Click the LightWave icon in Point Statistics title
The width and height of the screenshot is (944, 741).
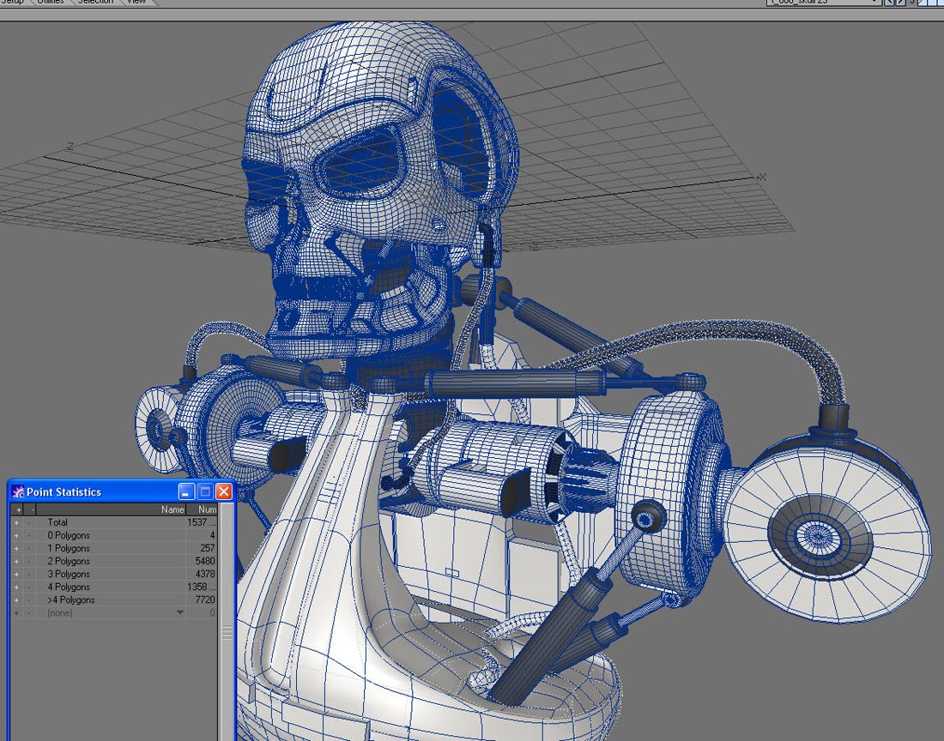click(18, 491)
